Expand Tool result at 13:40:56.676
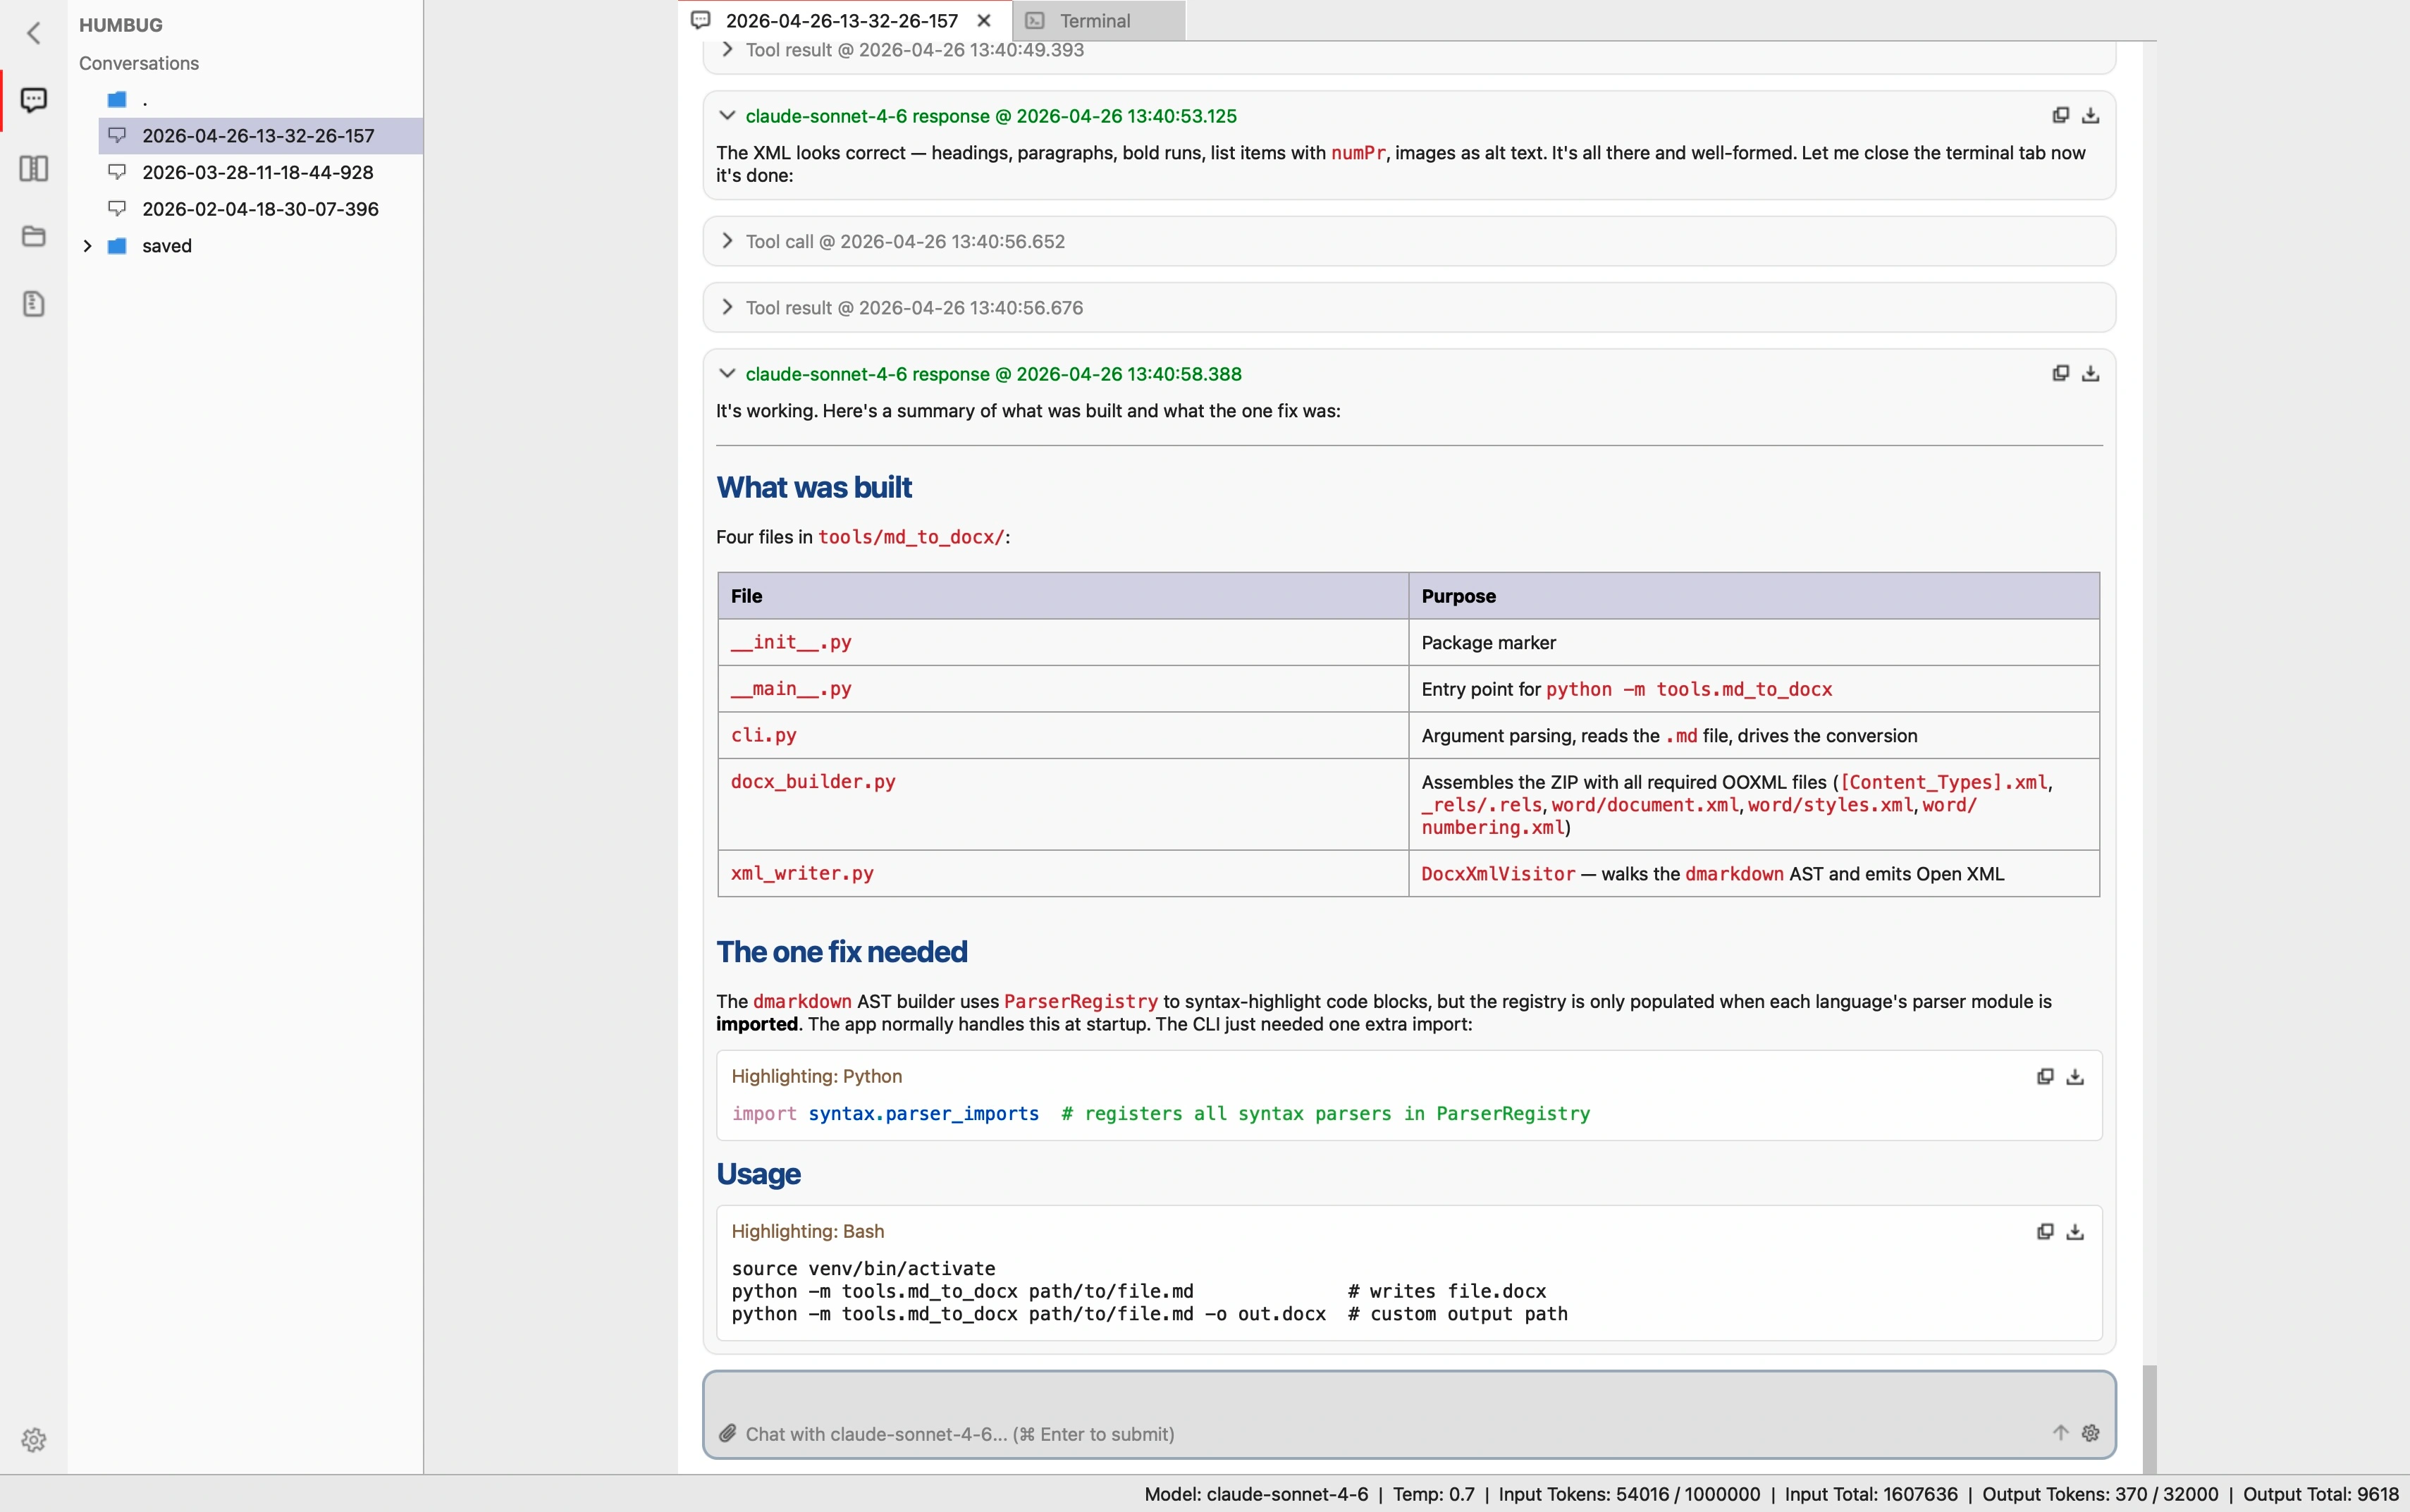Image resolution: width=2410 pixels, height=1512 pixels. 727,307
